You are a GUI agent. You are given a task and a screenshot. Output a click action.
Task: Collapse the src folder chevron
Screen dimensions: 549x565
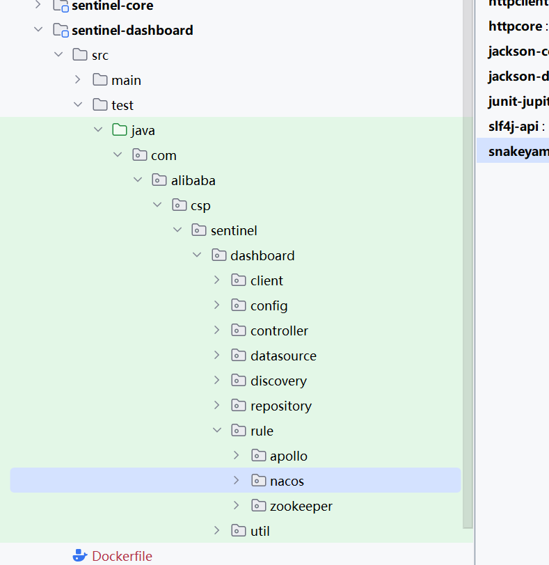click(x=58, y=55)
